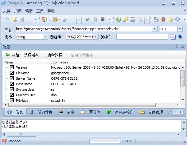Uncheck the Current User checkbox

click(12, 95)
